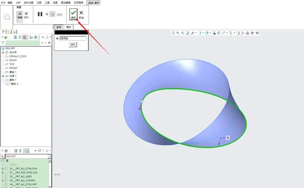Screen dimensions: 304x188
Task: Click the Zoom Out magnifier in graphics toolbar
Action: [x=182, y=33]
